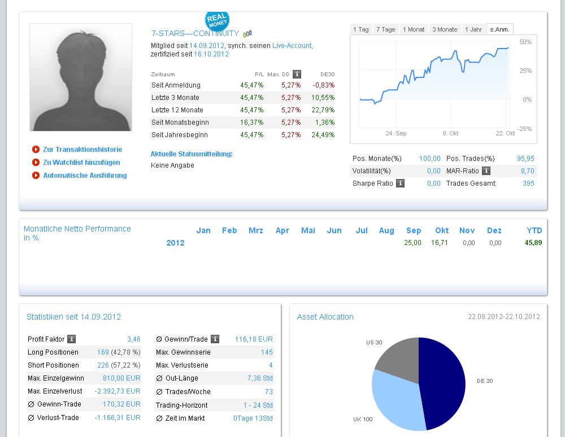This screenshot has width=565, height=437.
Task: Click the bar chart icon beside 7-STARS---CONTINUITY
Action: (x=247, y=33)
